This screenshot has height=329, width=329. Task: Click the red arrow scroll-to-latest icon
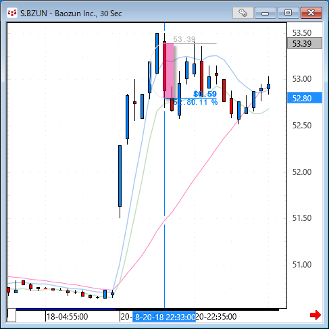[315, 315]
